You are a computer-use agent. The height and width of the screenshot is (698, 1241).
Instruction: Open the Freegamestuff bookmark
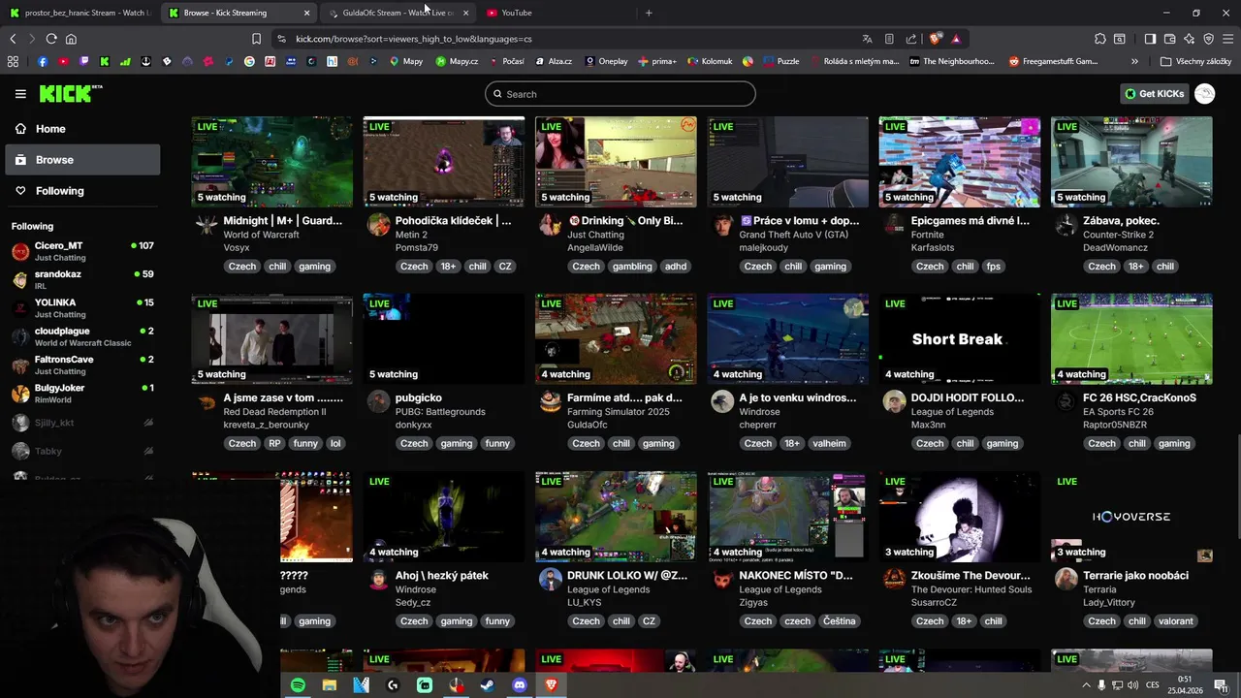point(1054,61)
